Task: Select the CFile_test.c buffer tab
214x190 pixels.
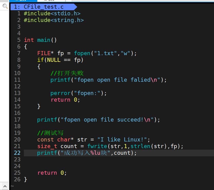Action: [x=44, y=7]
